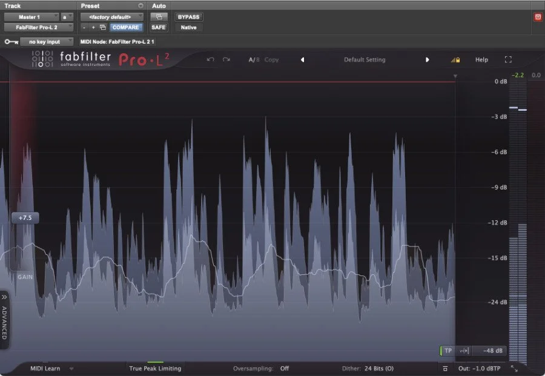Go to previous preset with left arrow
Screen dimensions: 545x376
(x=302, y=60)
